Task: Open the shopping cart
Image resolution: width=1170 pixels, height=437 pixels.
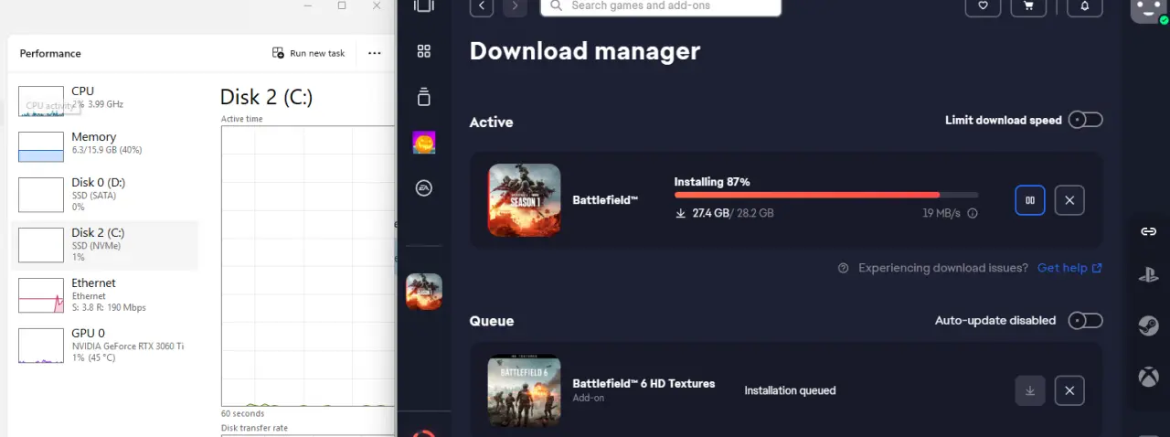Action: pyautogui.click(x=1029, y=5)
